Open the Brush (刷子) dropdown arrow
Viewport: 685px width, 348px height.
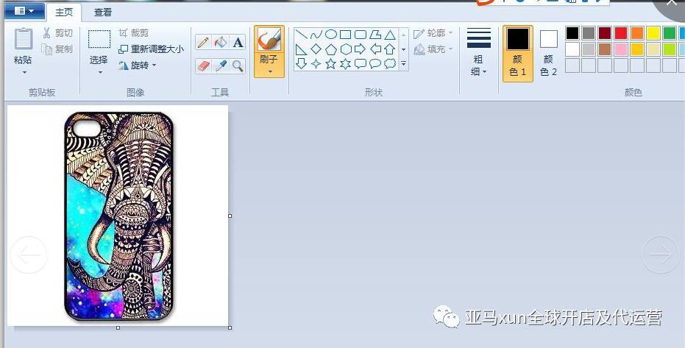click(x=269, y=71)
